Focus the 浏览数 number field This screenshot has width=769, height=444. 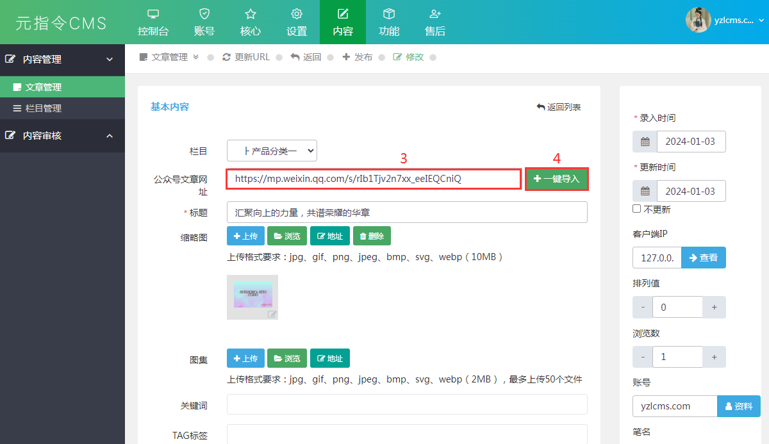point(677,356)
